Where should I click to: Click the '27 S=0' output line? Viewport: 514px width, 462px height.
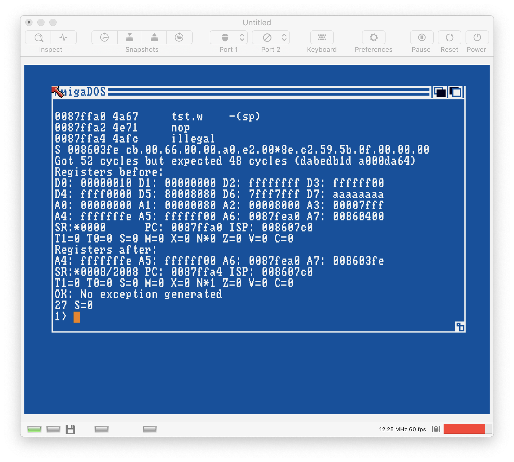coord(74,305)
